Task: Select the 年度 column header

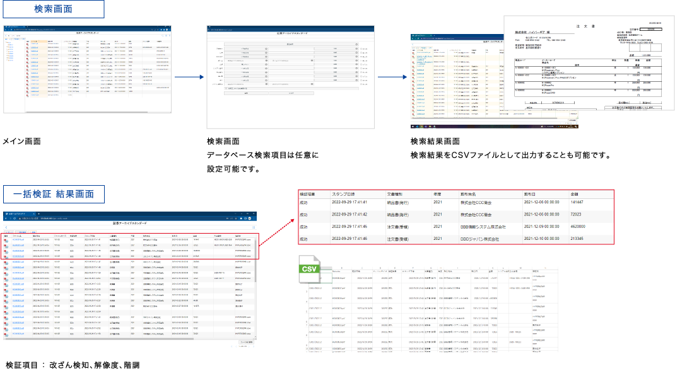Action: pos(437,194)
